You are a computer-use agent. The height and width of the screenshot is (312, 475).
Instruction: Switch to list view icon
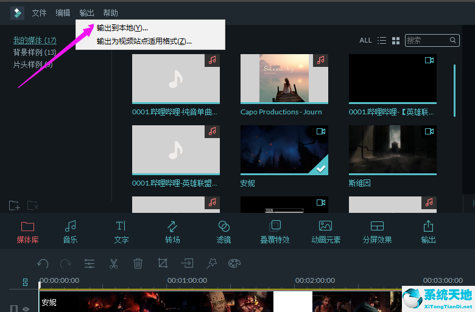point(382,41)
